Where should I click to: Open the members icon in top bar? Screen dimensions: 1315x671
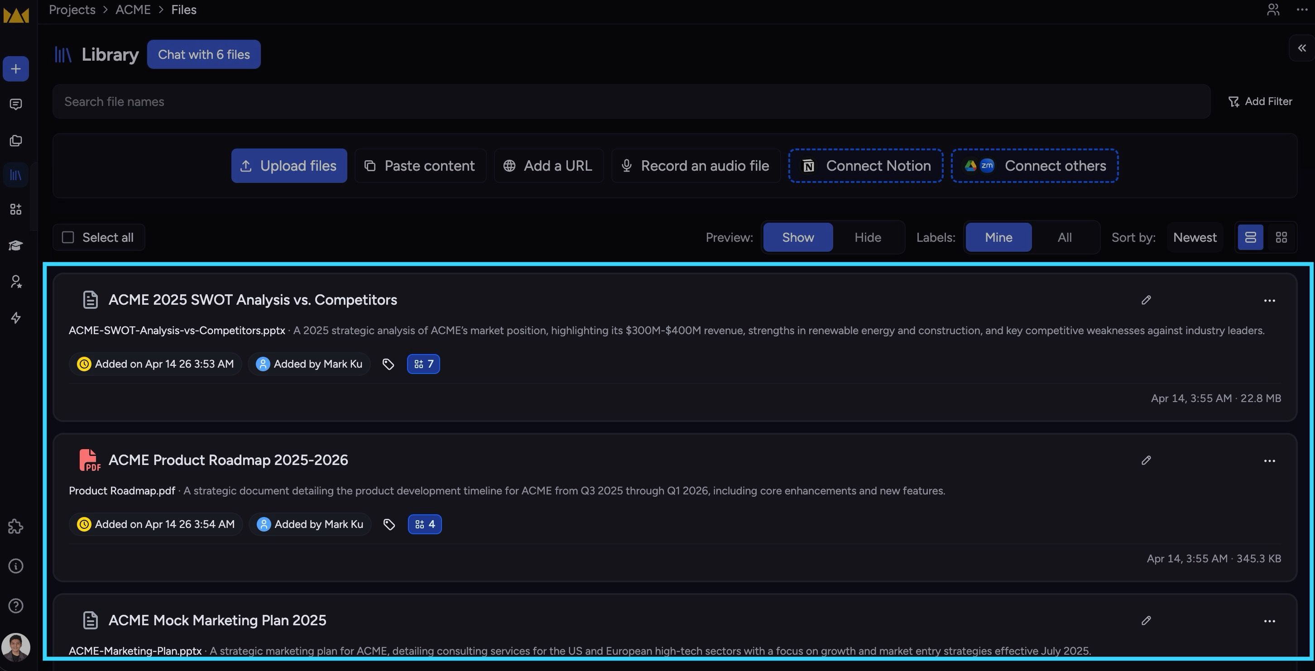(1273, 10)
